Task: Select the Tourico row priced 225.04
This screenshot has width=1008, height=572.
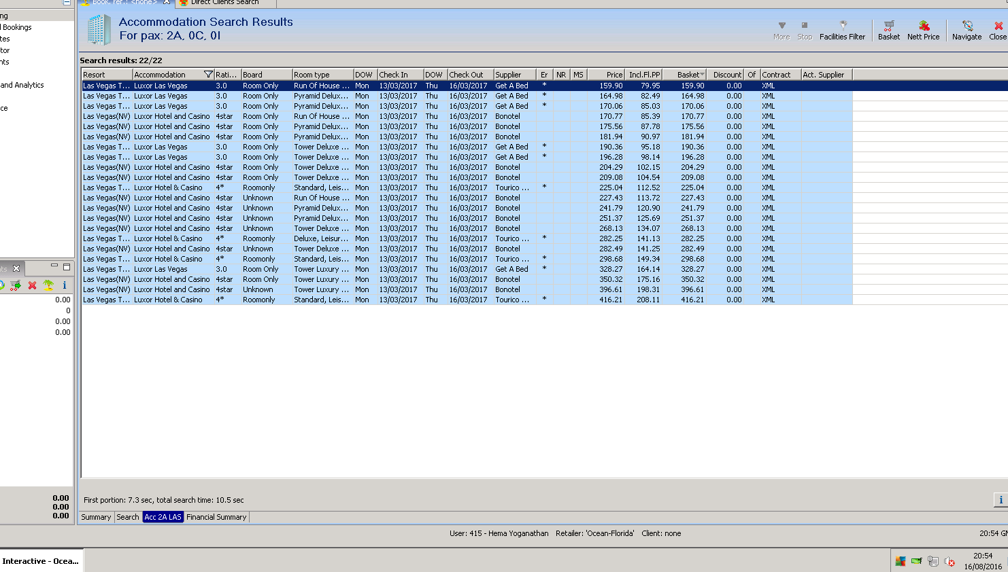Action: coord(467,187)
